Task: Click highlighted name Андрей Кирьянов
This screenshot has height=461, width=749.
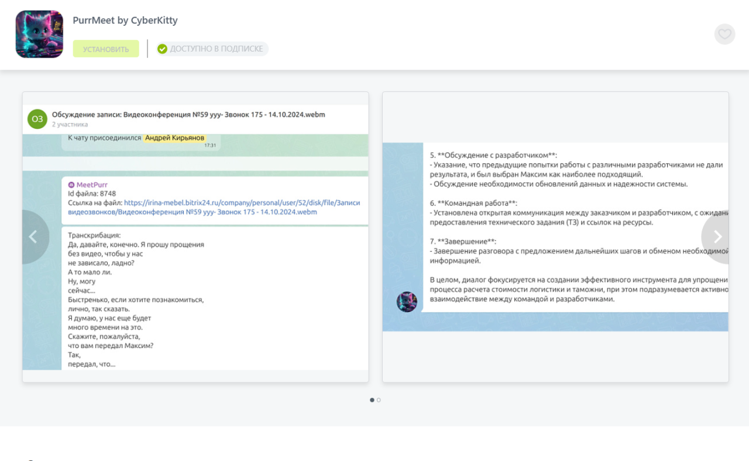Action: point(175,138)
